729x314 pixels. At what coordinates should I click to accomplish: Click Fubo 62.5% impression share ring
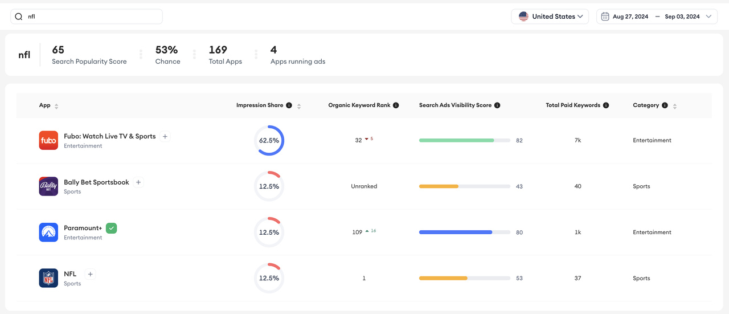[x=269, y=140]
